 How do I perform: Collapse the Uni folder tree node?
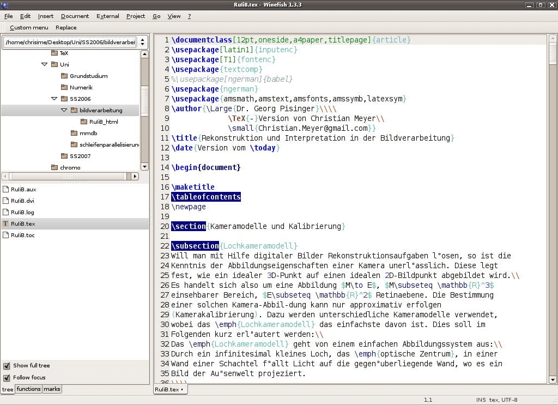(45, 64)
